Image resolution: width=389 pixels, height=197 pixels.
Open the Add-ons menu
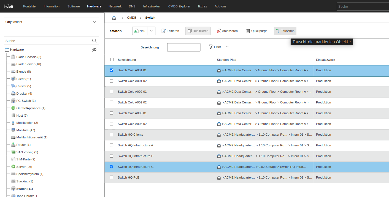220,6
